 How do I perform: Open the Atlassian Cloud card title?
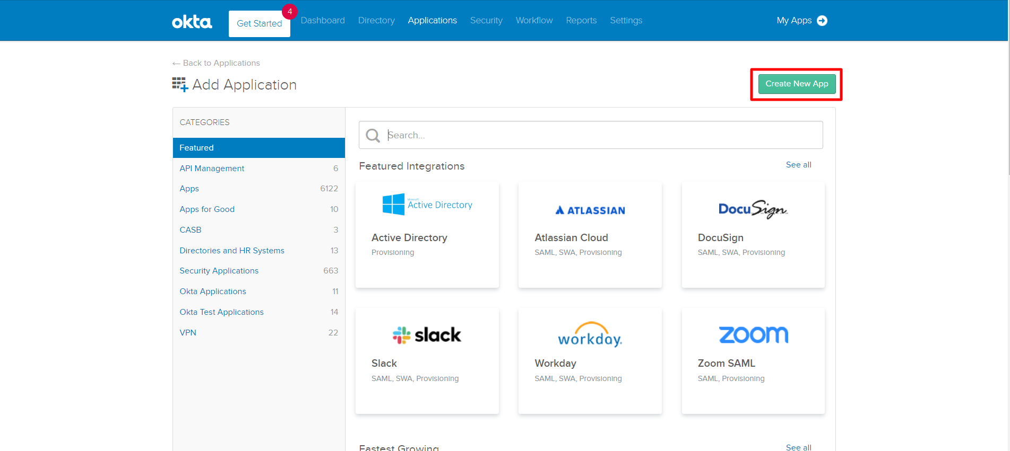tap(571, 238)
